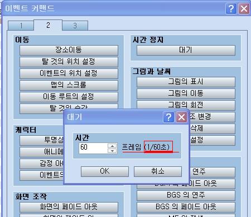Open tab 3 of event commands
The width and height of the screenshot is (251, 217).
point(75,26)
